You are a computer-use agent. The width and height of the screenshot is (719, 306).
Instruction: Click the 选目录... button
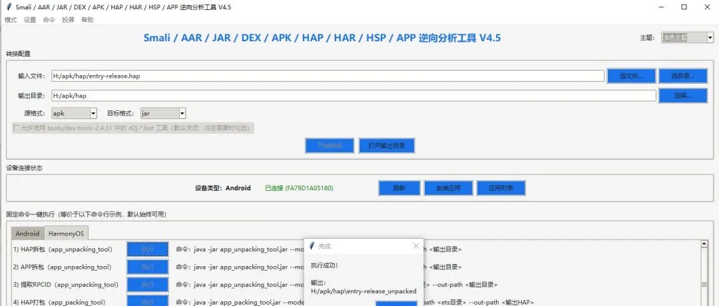point(683,76)
